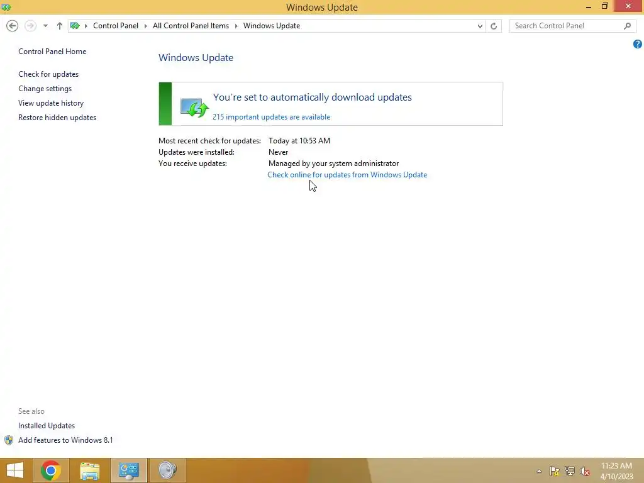This screenshot has width=644, height=483.
Task: Launch Google Chrome from the taskbar
Action: [x=51, y=470]
